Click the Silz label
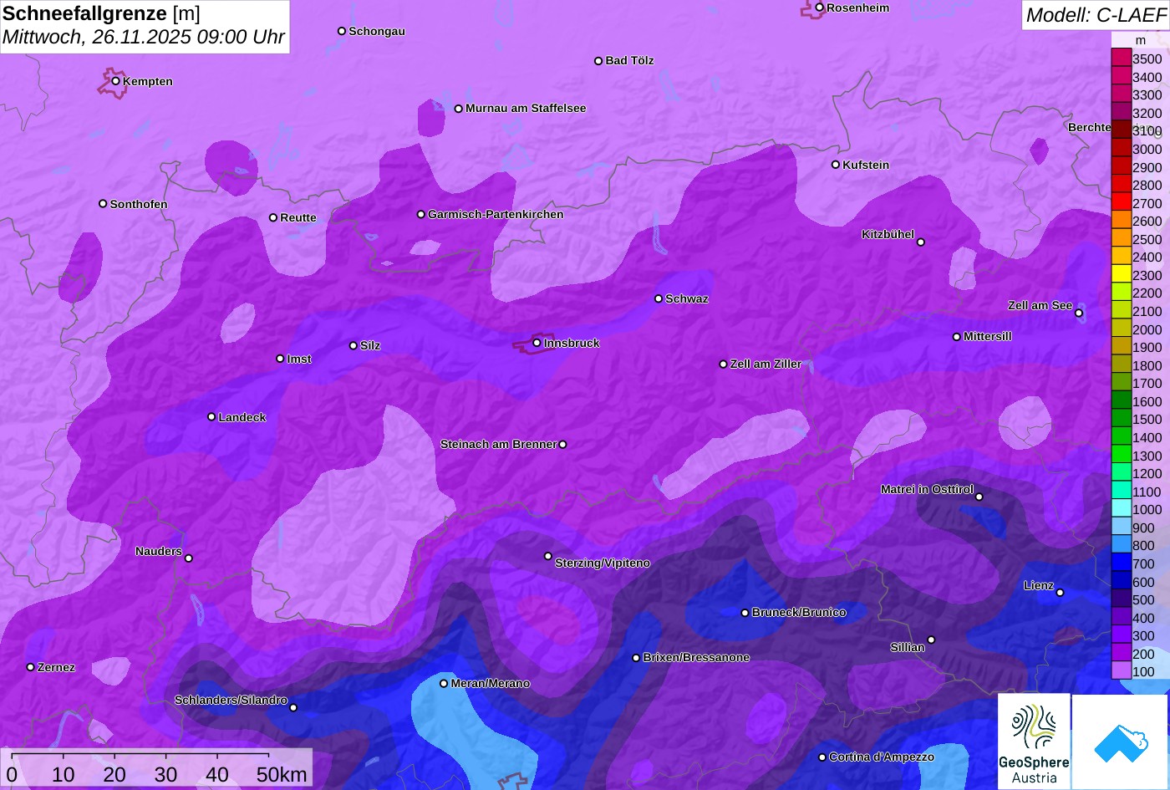The image size is (1170, 790). (x=370, y=345)
